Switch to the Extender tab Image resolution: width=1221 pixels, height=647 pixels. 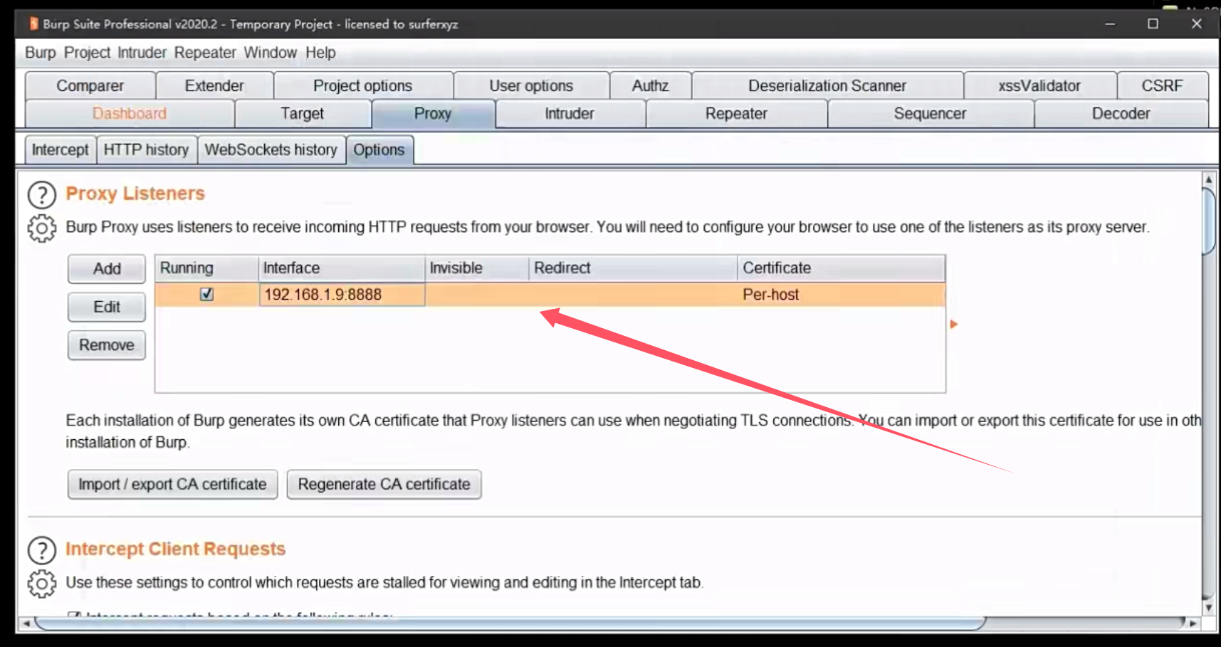[x=214, y=85]
